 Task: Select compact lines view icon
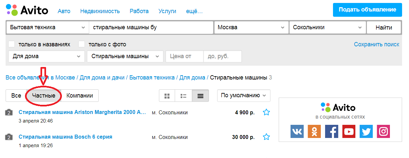point(200,96)
